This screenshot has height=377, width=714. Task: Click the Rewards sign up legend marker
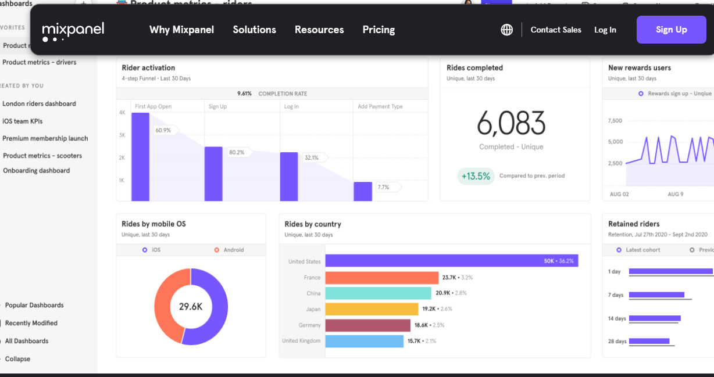[641, 94]
